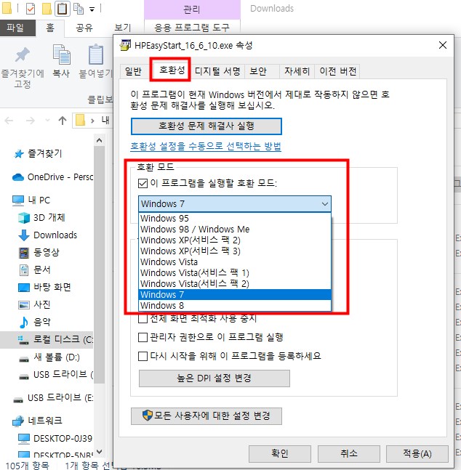Select USB 드라이브 (E:) top-level item

pyautogui.click(x=53, y=398)
